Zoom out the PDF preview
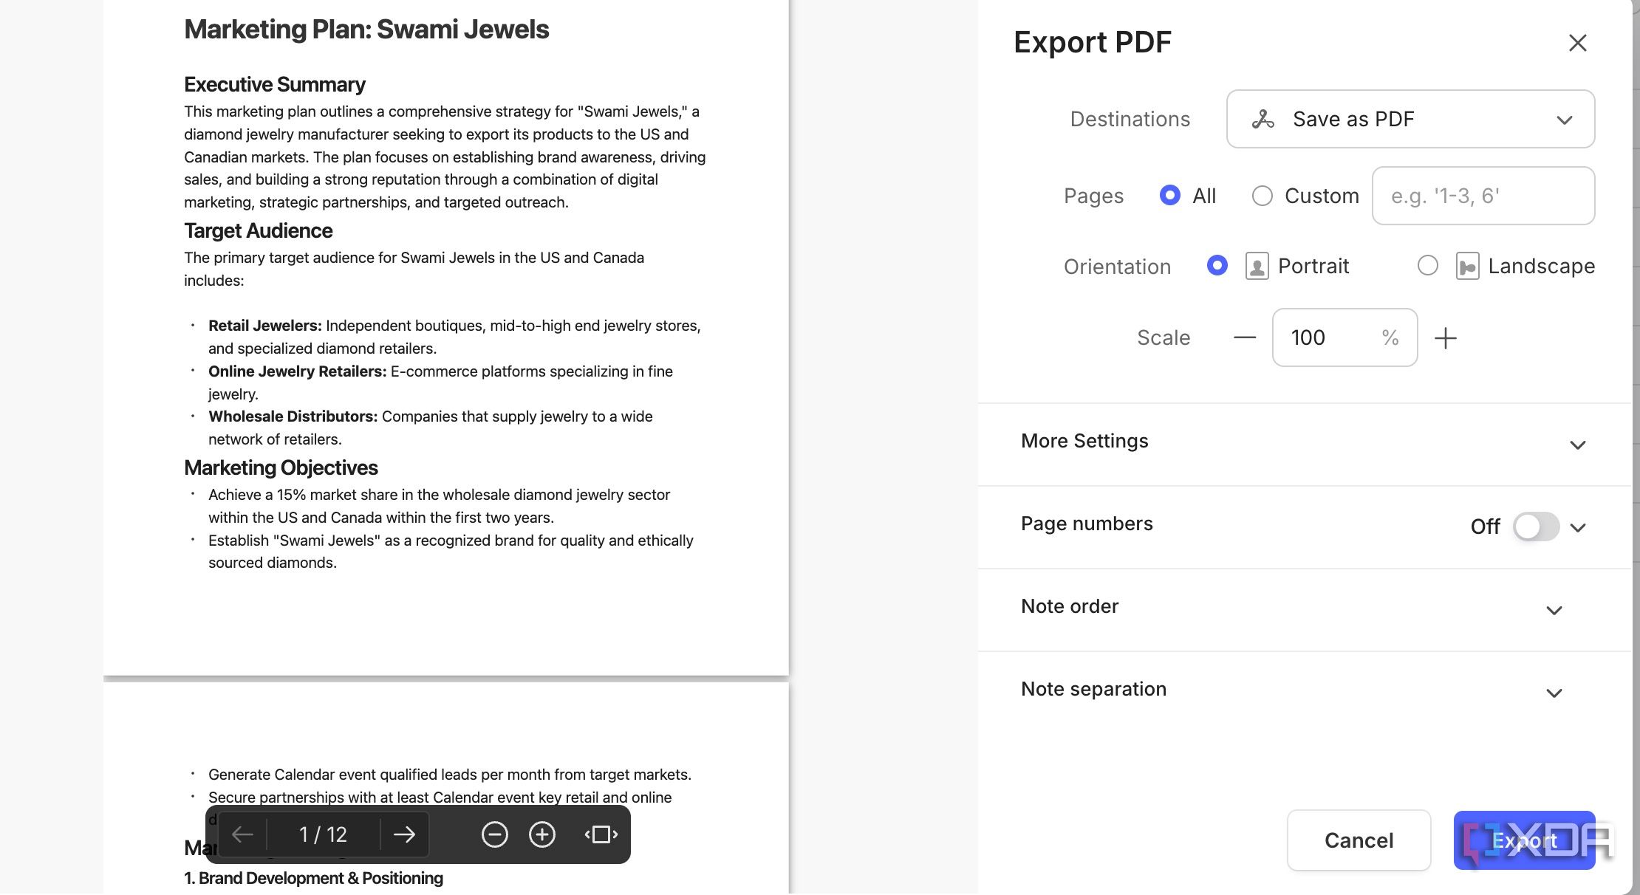The width and height of the screenshot is (1640, 895). 494,834
